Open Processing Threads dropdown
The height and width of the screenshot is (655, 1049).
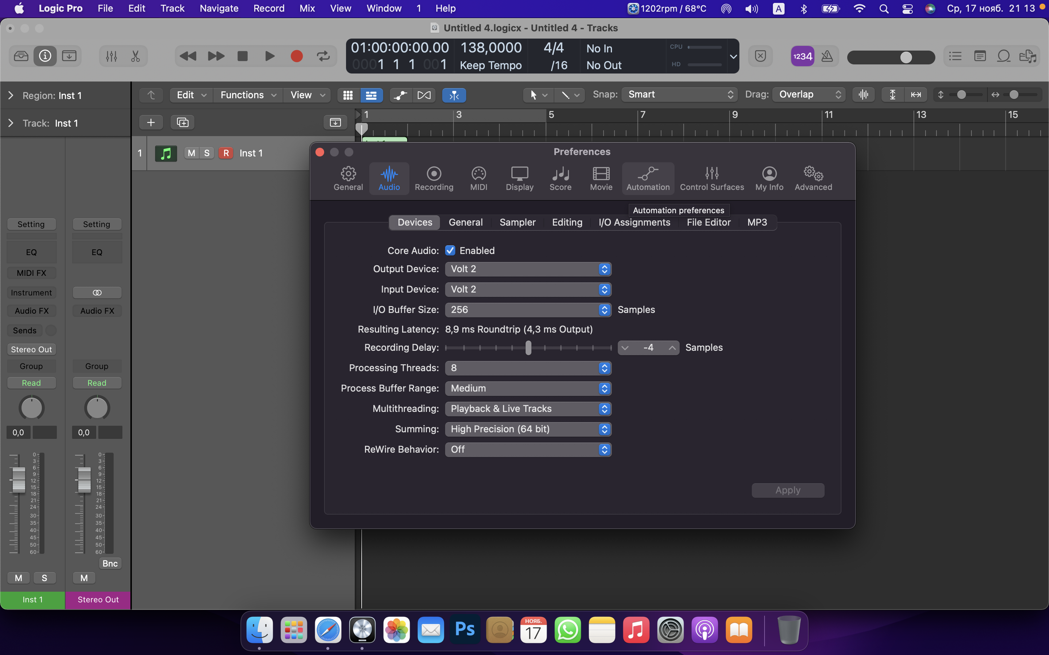(x=528, y=368)
